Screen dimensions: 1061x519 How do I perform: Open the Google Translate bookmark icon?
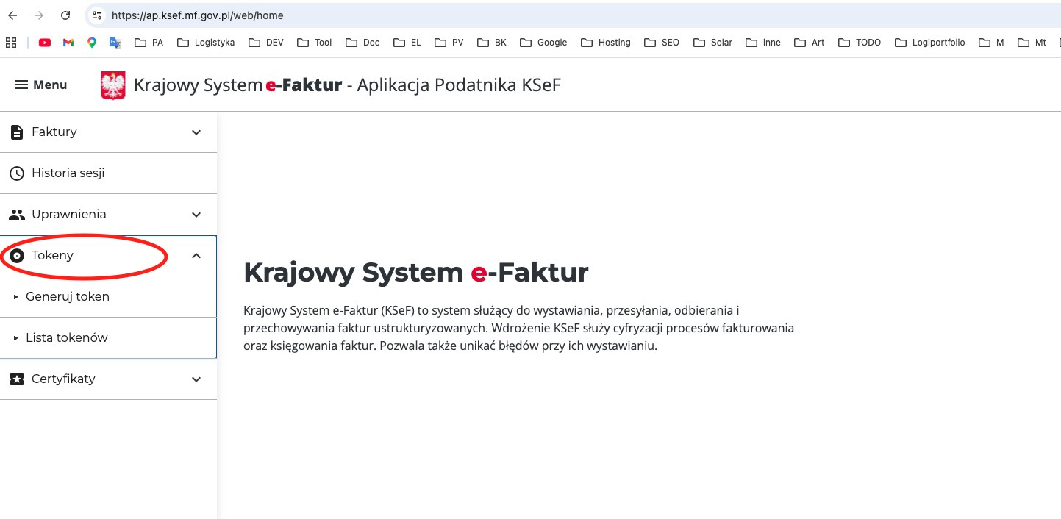click(x=115, y=43)
